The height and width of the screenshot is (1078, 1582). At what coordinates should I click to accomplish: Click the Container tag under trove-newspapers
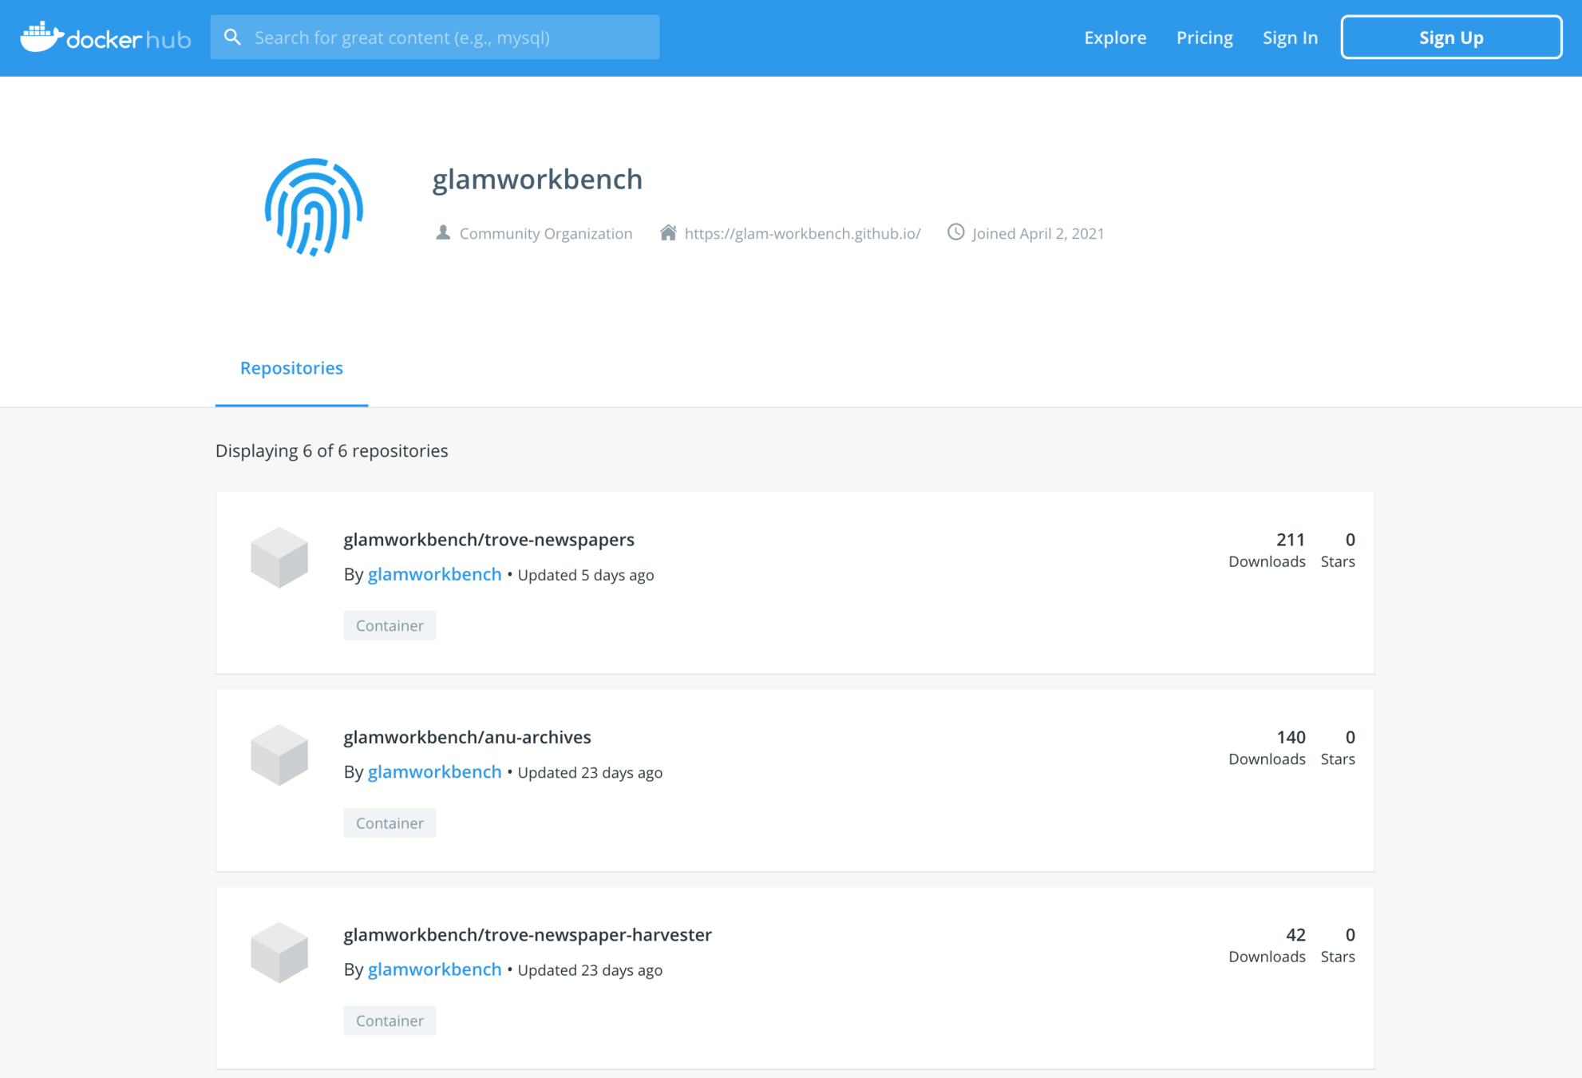tap(390, 626)
